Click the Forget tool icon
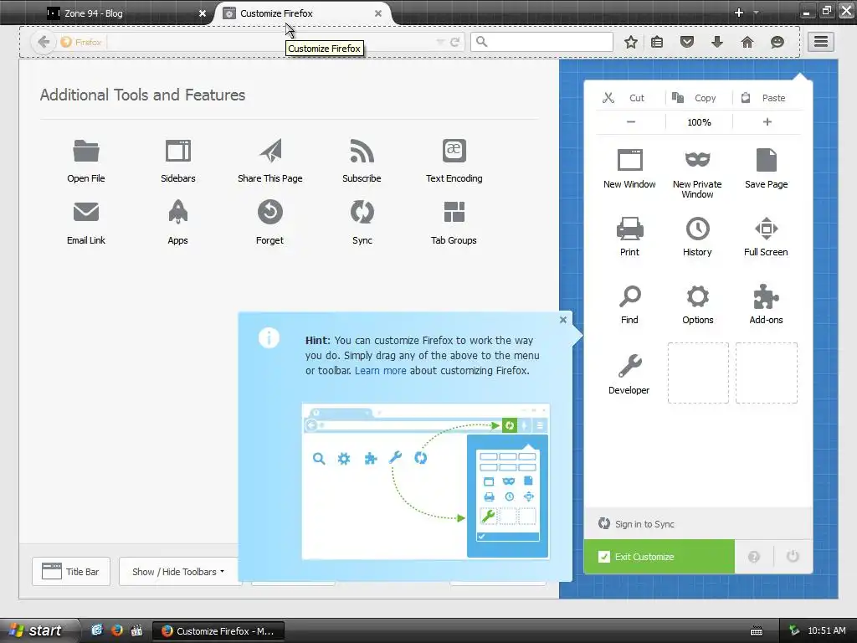857x643 pixels. (270, 212)
